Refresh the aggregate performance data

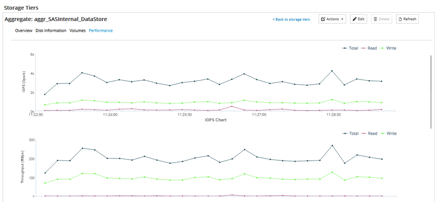click(x=407, y=19)
